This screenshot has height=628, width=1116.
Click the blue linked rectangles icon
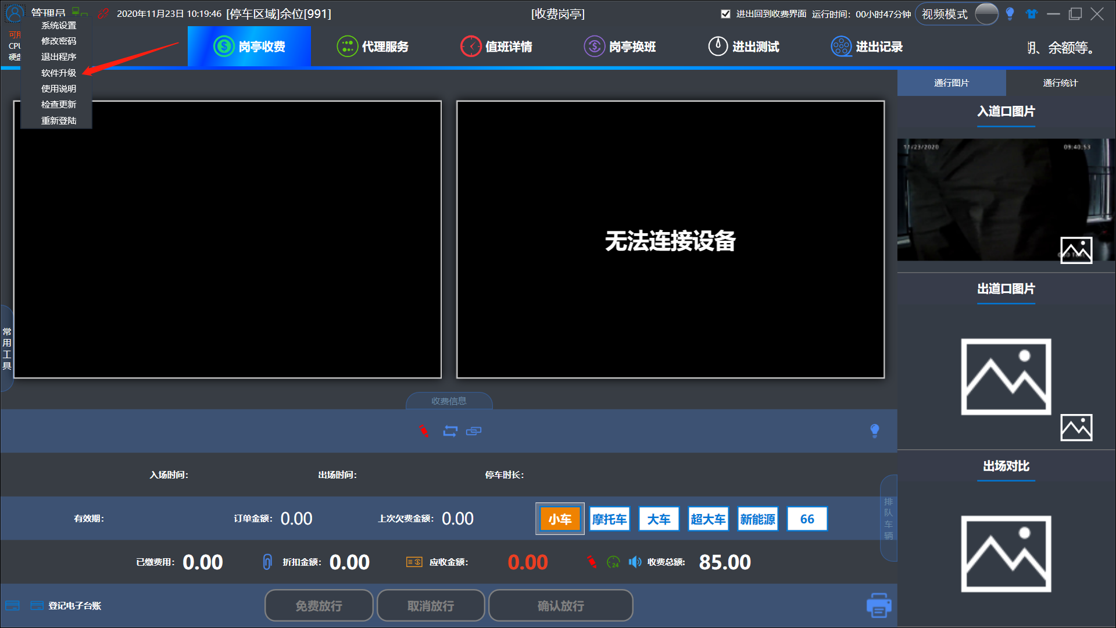pyautogui.click(x=474, y=431)
